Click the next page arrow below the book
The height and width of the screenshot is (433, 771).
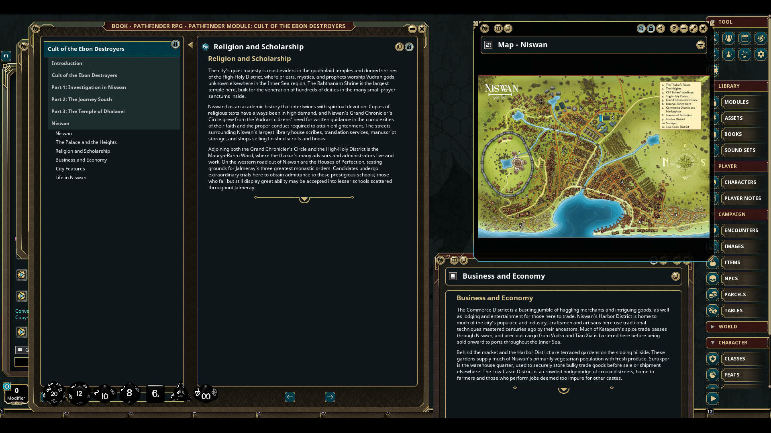pyautogui.click(x=330, y=397)
